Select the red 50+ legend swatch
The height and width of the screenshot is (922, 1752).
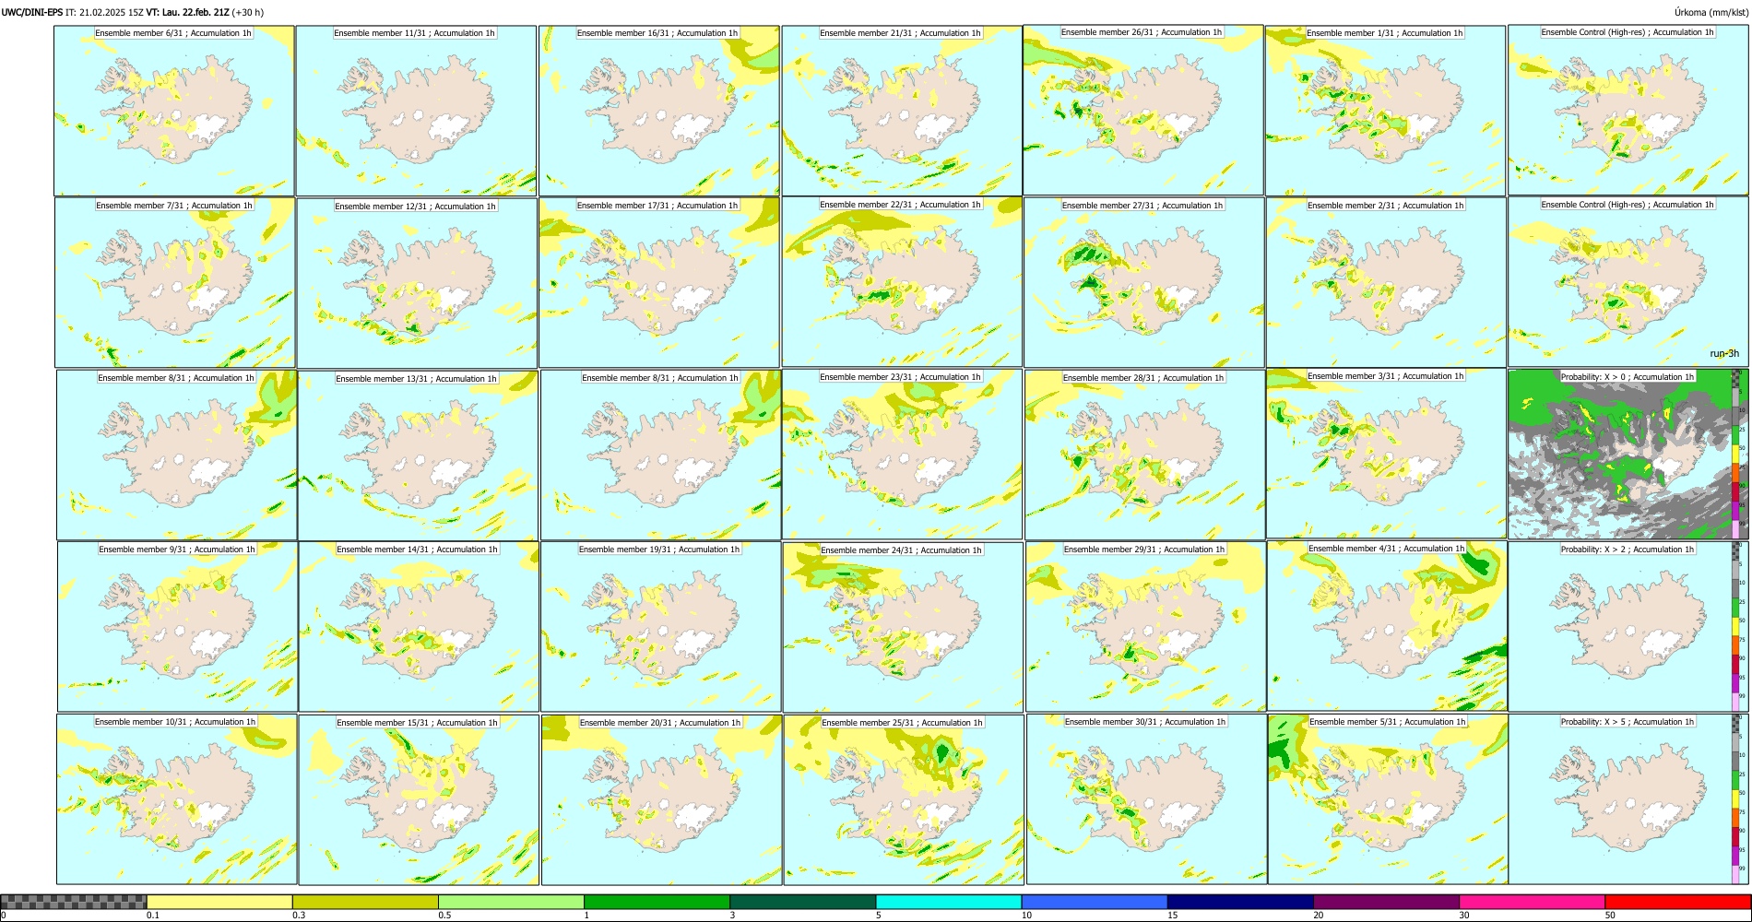coord(1677,902)
